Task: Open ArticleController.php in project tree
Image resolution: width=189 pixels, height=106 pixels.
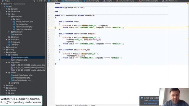Action: 24,22
